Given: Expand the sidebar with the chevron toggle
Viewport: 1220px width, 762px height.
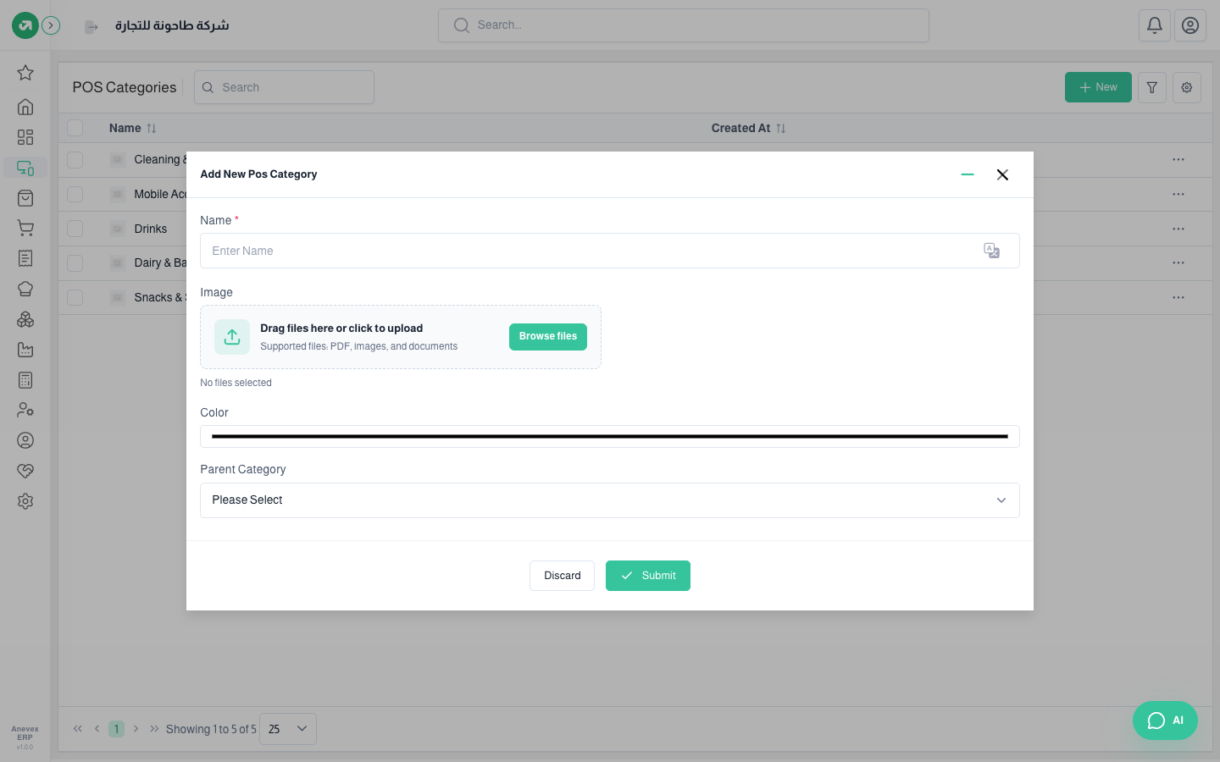Looking at the screenshot, I should click(x=51, y=25).
